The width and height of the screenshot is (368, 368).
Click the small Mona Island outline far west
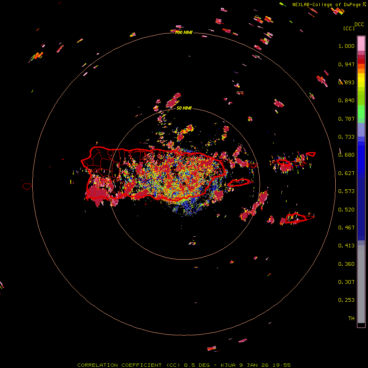[27, 186]
